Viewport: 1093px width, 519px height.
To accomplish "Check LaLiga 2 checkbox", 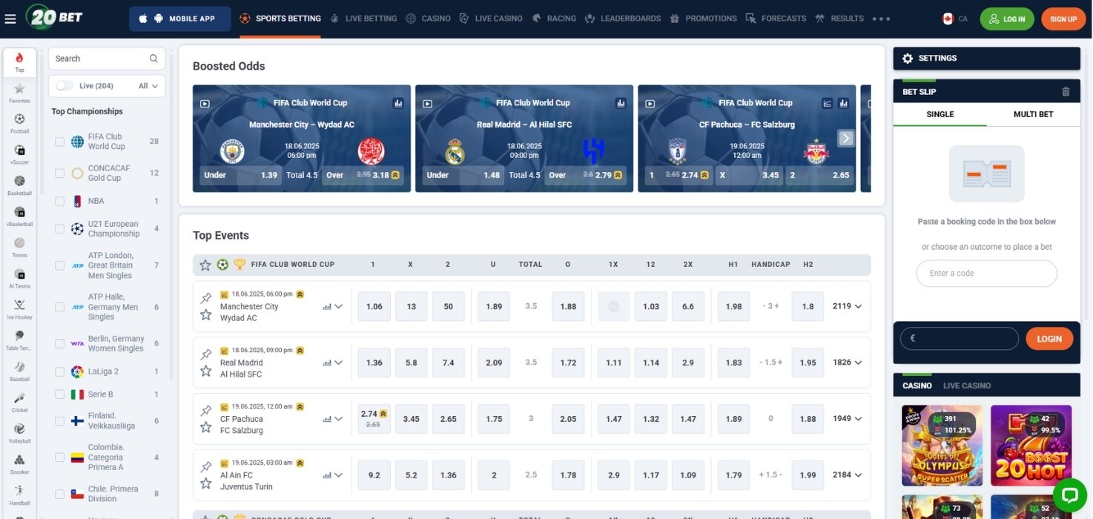I will (60, 371).
